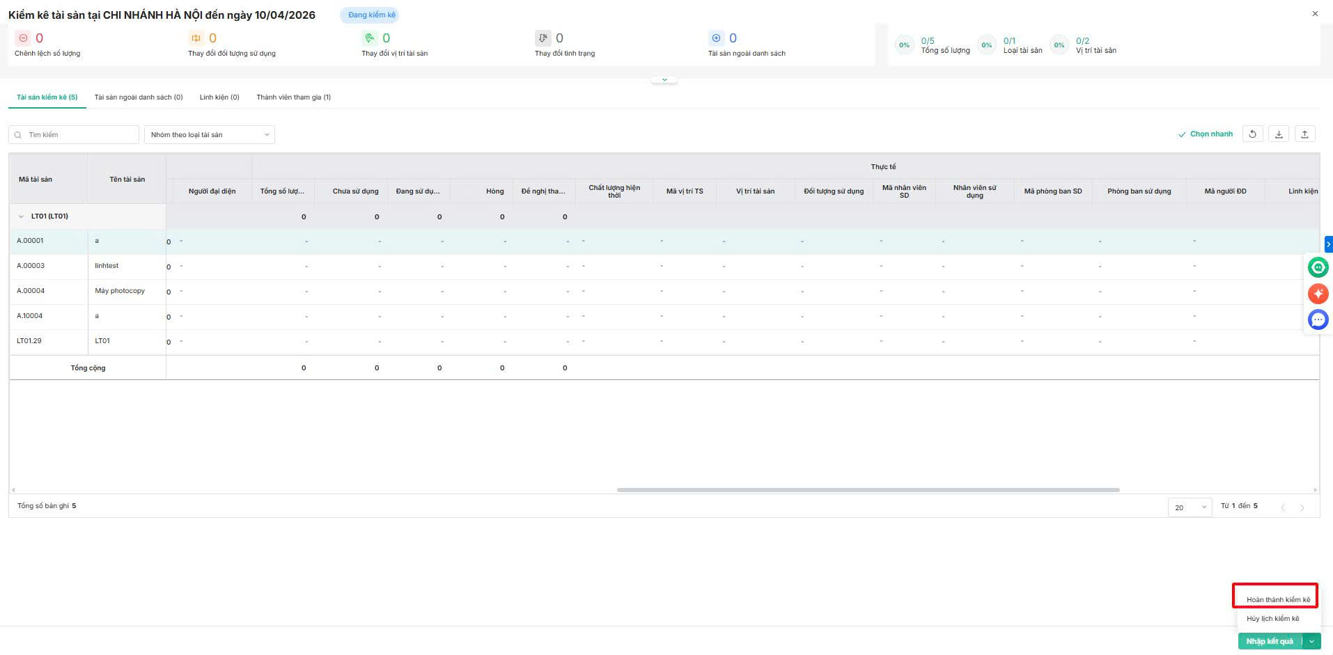The image size is (1333, 655).
Task: Click the download icon in table toolbar
Action: coord(1279,134)
